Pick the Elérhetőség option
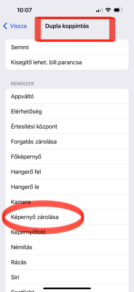The image size is (134, 292). click(67, 111)
